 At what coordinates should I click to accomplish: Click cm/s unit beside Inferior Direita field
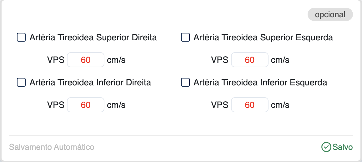click(x=116, y=105)
